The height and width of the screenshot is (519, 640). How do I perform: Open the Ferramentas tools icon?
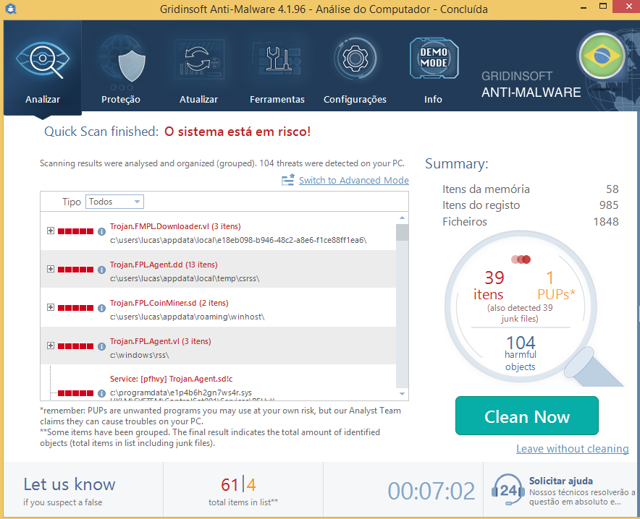pyautogui.click(x=277, y=59)
